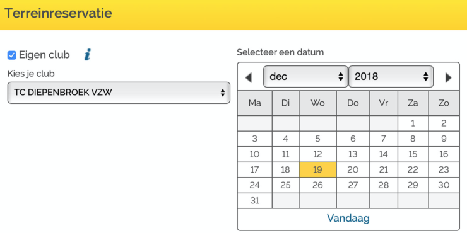This screenshot has width=467, height=233.
Task: Choose date 25 in the calendar
Action: click(285, 185)
